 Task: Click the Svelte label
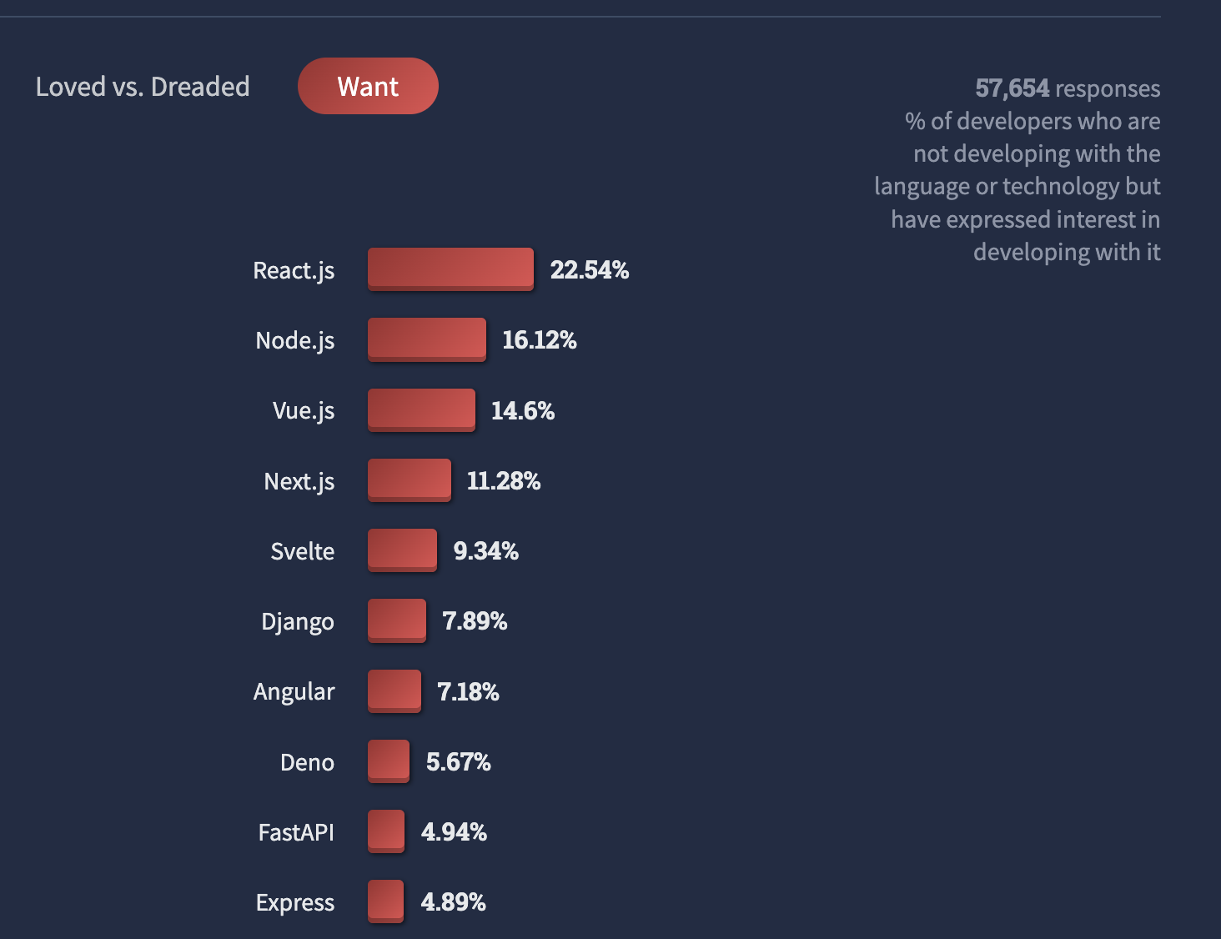[302, 551]
